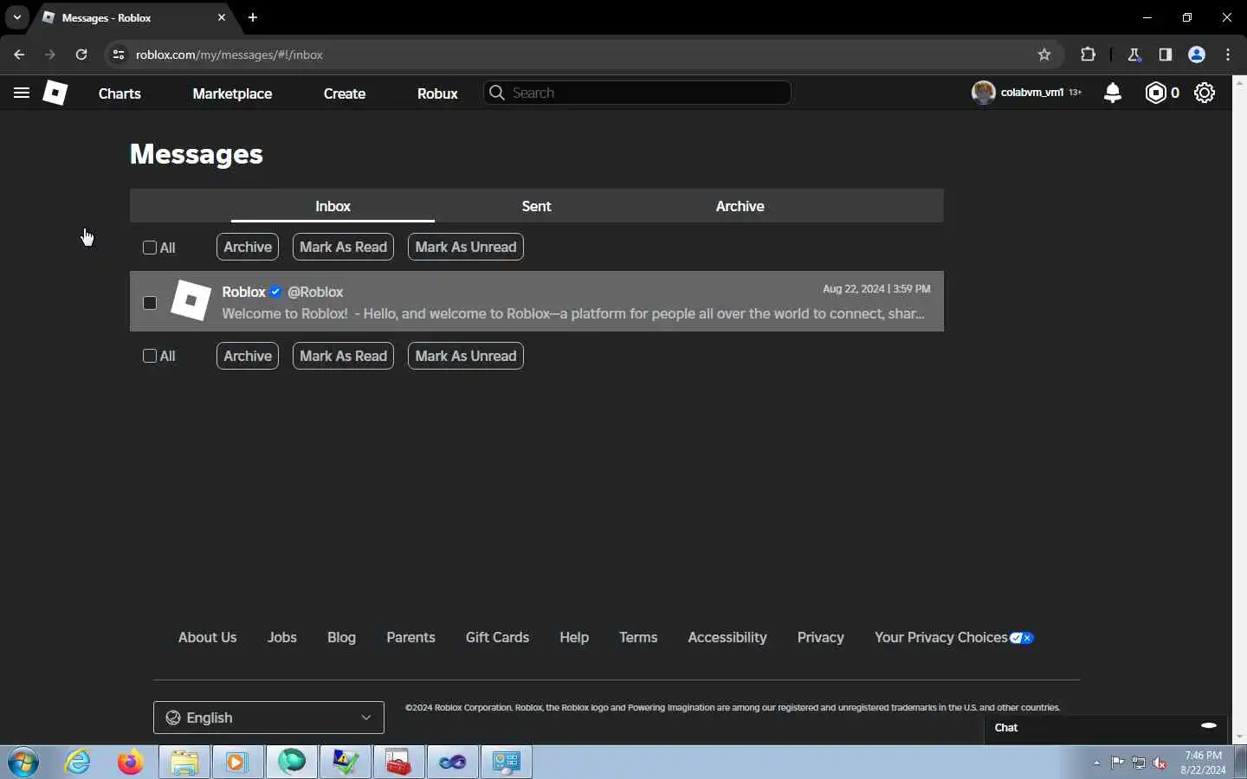Image resolution: width=1247 pixels, height=779 pixels.
Task: Click the colabvm_vm1 avatar thumbnail
Action: click(983, 93)
